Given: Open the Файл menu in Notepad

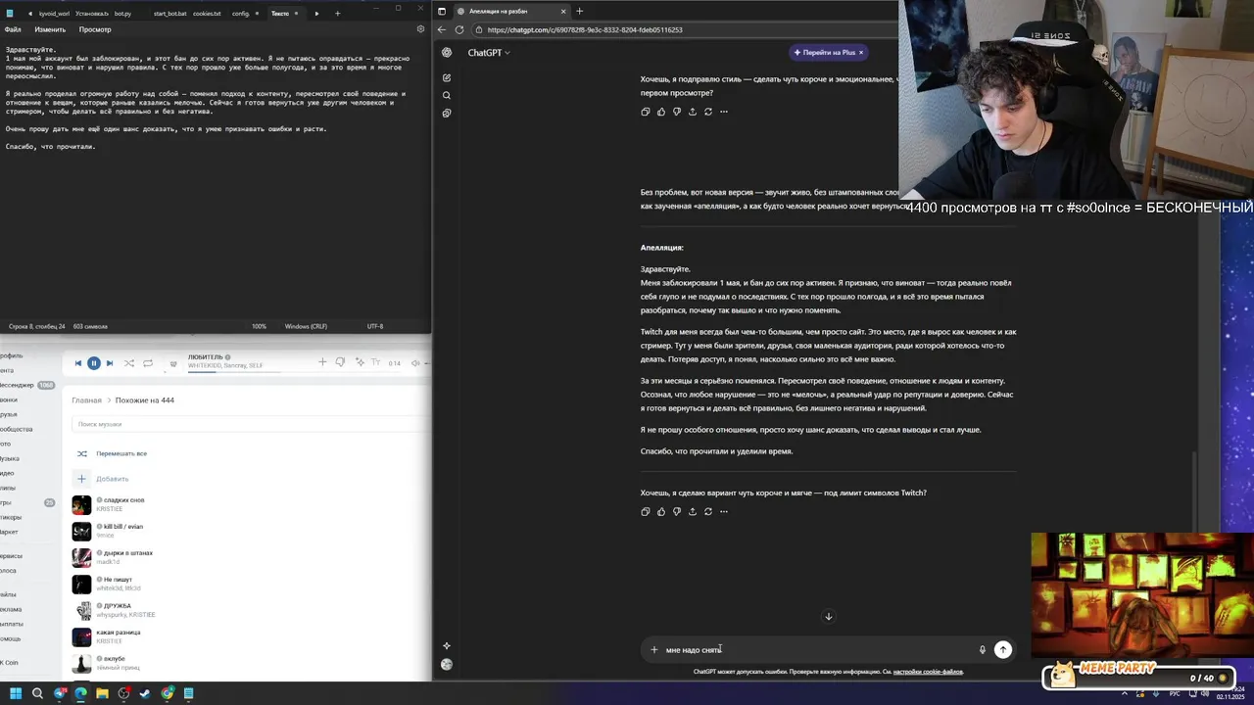Looking at the screenshot, I should point(13,29).
